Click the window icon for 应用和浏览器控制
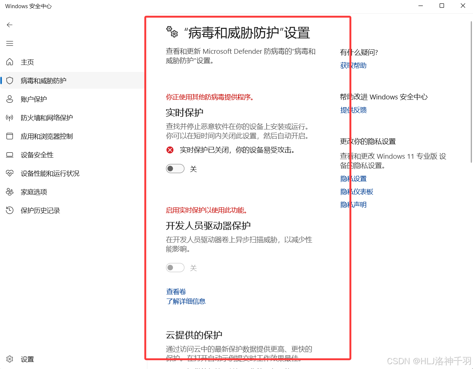The height and width of the screenshot is (369, 473). 10,136
